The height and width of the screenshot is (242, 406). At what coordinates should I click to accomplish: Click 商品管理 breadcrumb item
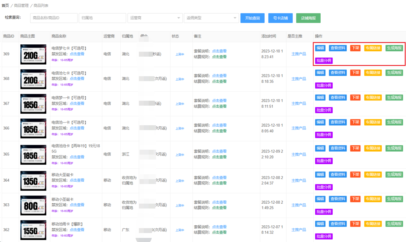[x=21, y=5]
